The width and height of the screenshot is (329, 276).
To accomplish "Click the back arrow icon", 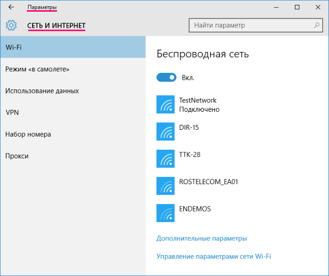I will [11, 7].
